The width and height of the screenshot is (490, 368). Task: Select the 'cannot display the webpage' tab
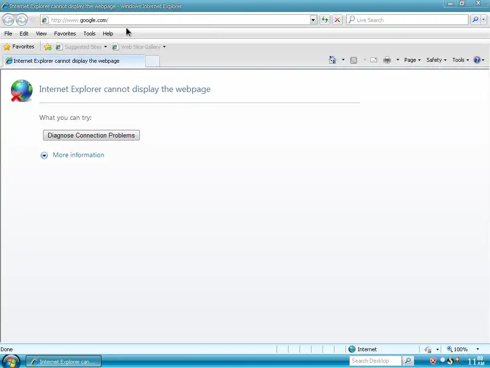74,61
